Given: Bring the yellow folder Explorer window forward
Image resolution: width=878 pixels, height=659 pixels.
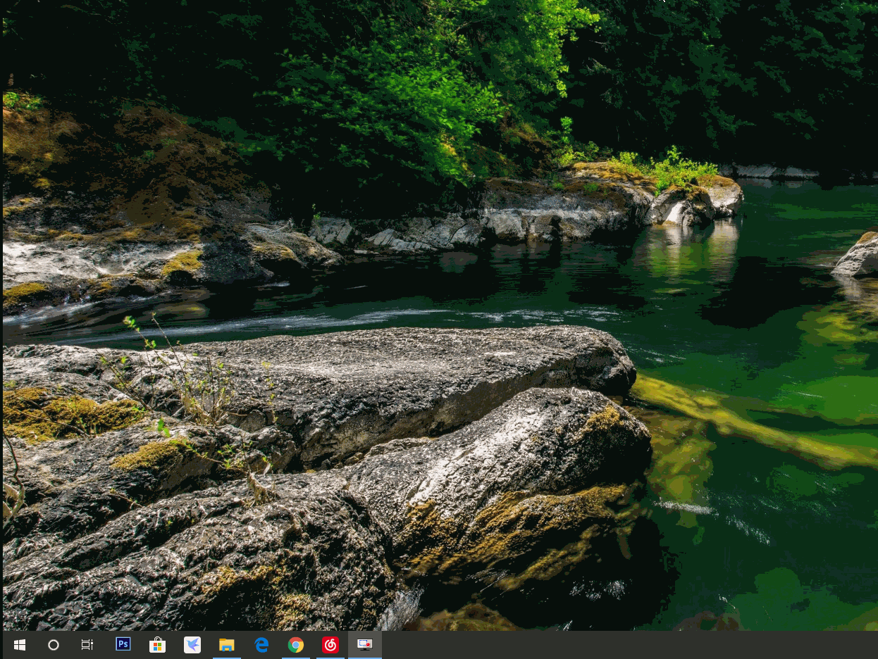Looking at the screenshot, I should tap(227, 645).
